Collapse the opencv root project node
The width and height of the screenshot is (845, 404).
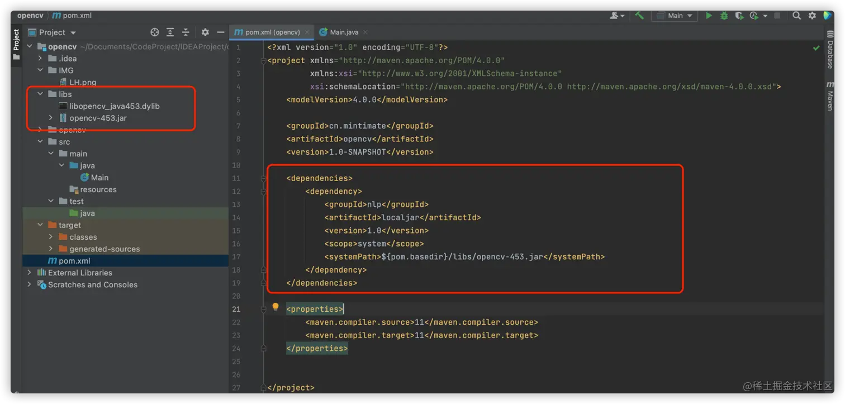pyautogui.click(x=30, y=46)
